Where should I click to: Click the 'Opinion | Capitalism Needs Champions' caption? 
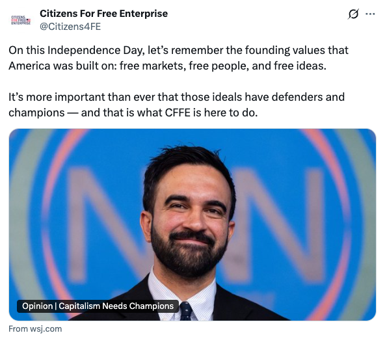pos(98,306)
